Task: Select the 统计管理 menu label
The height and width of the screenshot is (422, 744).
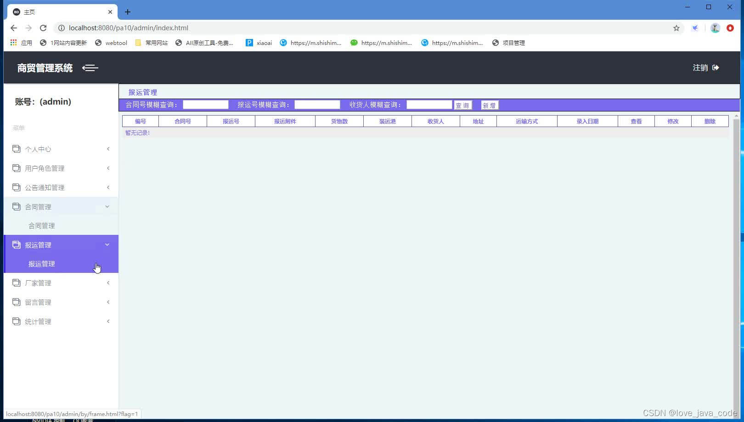Action: 38,322
